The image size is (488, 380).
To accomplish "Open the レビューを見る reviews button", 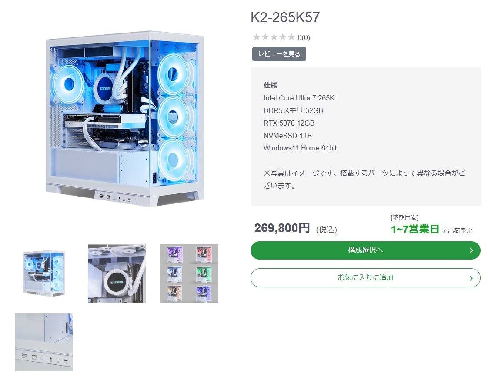I will click(x=279, y=54).
